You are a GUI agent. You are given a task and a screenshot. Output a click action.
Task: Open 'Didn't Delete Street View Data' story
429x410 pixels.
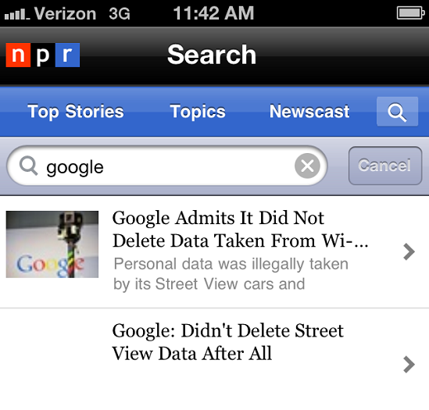coord(227,342)
